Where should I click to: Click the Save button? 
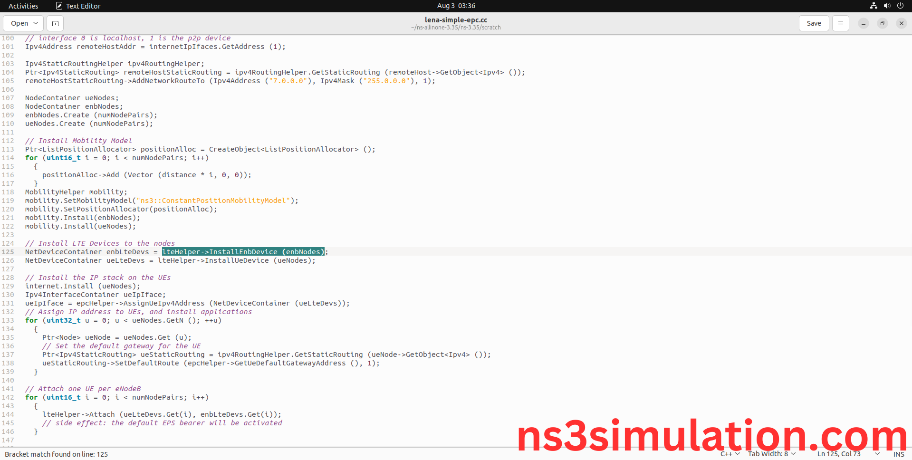814,23
